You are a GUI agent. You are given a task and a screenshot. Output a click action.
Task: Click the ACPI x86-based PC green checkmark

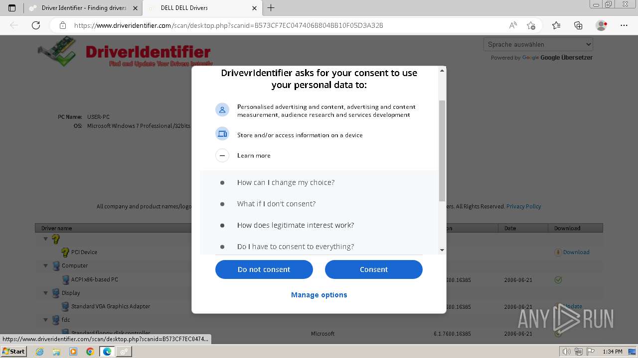click(558, 280)
